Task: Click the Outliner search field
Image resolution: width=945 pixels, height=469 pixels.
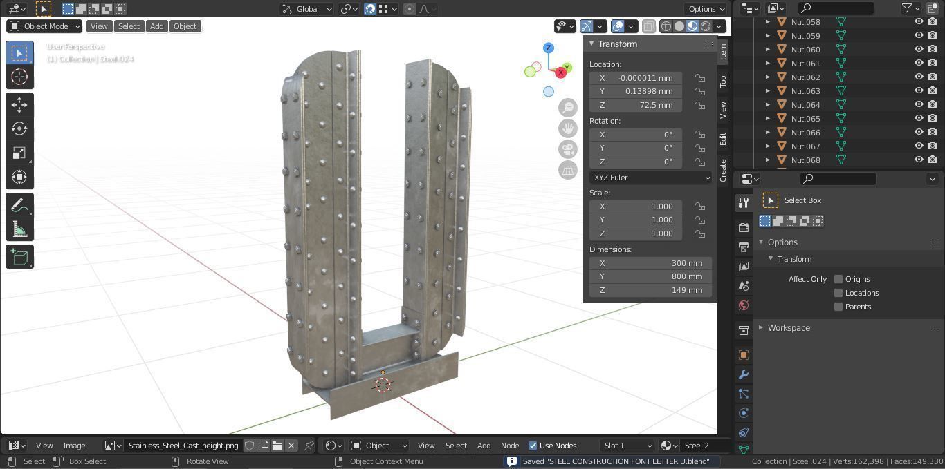Action: tap(836, 8)
